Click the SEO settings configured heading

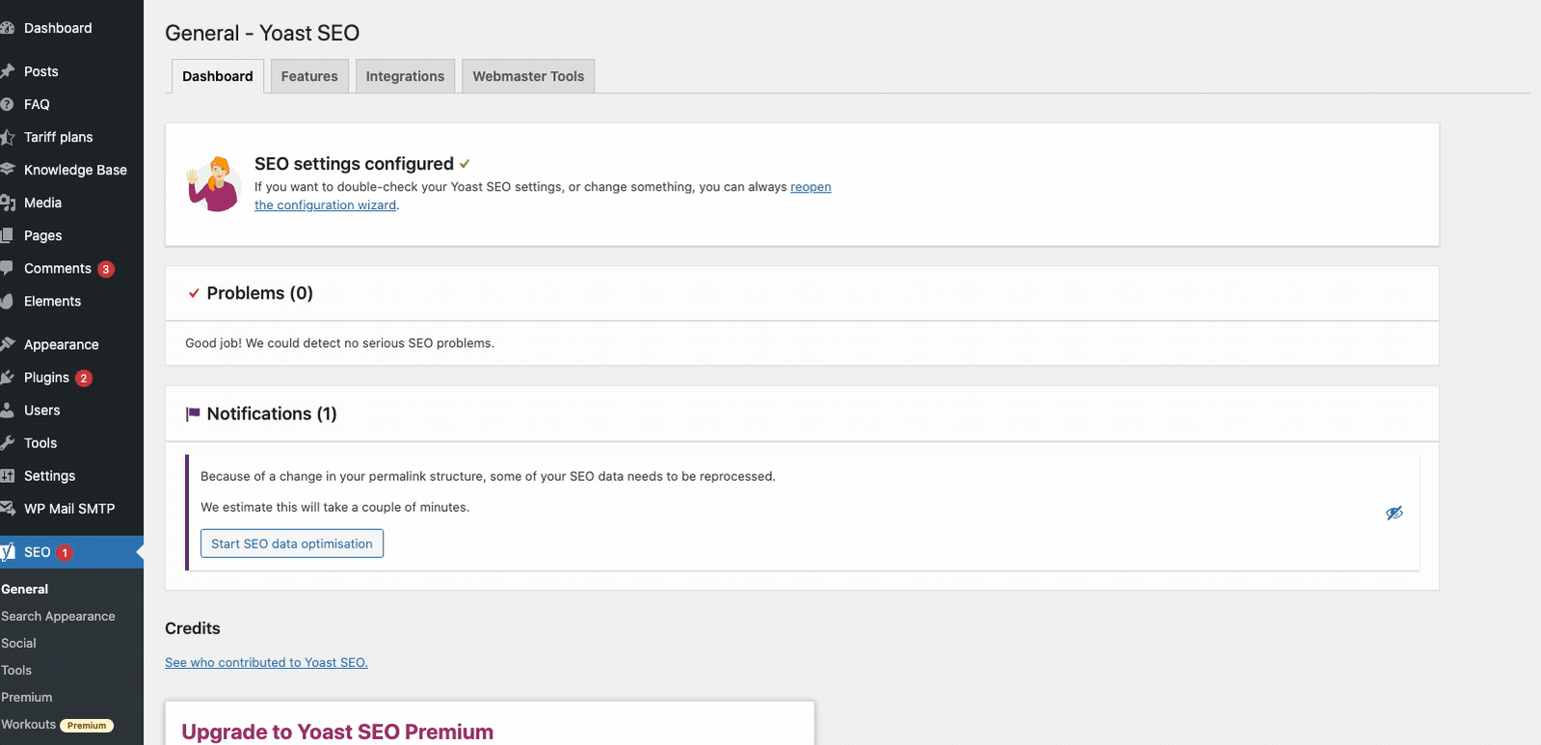pos(354,164)
